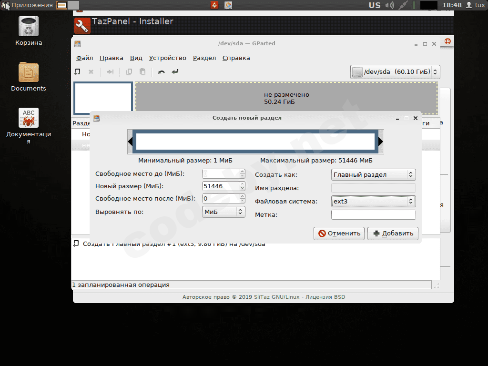488x366 pixels.
Task: Click the Новый размер input field
Action: point(221,186)
